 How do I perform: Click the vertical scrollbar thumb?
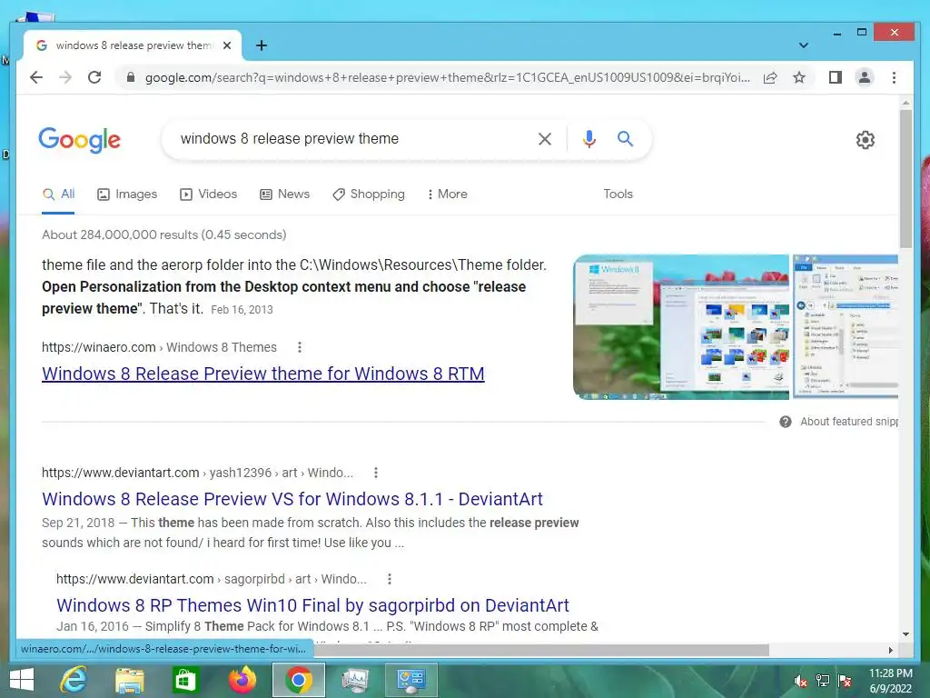click(905, 178)
